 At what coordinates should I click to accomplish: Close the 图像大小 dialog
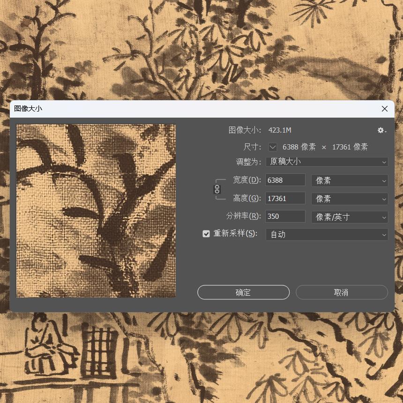tap(385, 109)
